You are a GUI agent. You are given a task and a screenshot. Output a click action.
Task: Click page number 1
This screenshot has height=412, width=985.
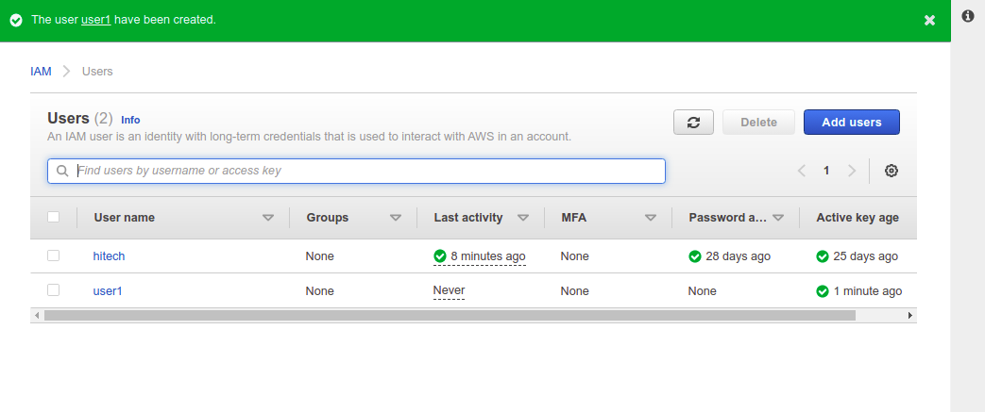[826, 171]
